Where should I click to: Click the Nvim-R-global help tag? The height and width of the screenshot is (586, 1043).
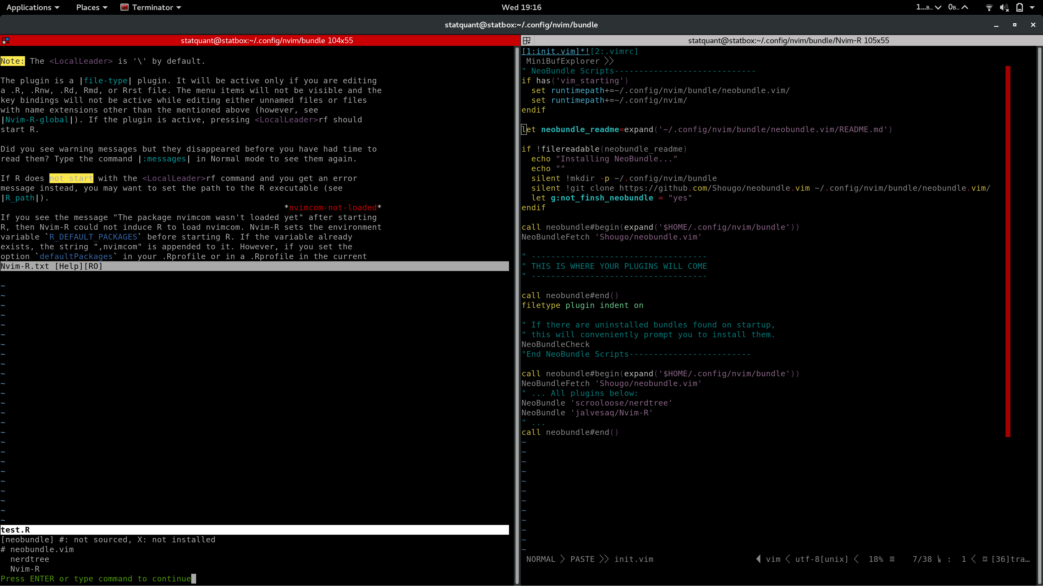(x=36, y=120)
